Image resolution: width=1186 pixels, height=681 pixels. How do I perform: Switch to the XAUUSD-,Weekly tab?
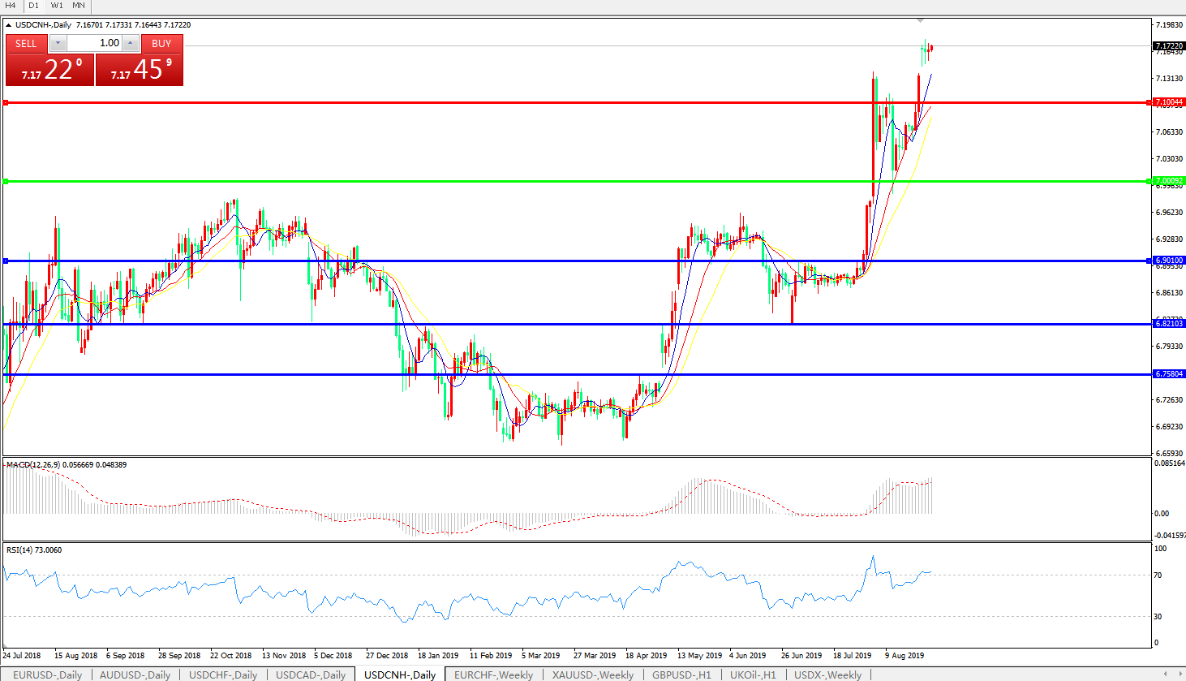[x=592, y=675]
